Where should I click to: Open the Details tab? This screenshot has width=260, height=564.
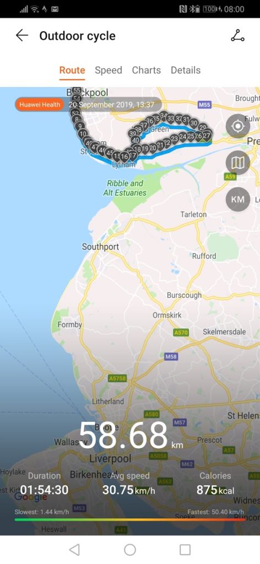pyautogui.click(x=186, y=70)
